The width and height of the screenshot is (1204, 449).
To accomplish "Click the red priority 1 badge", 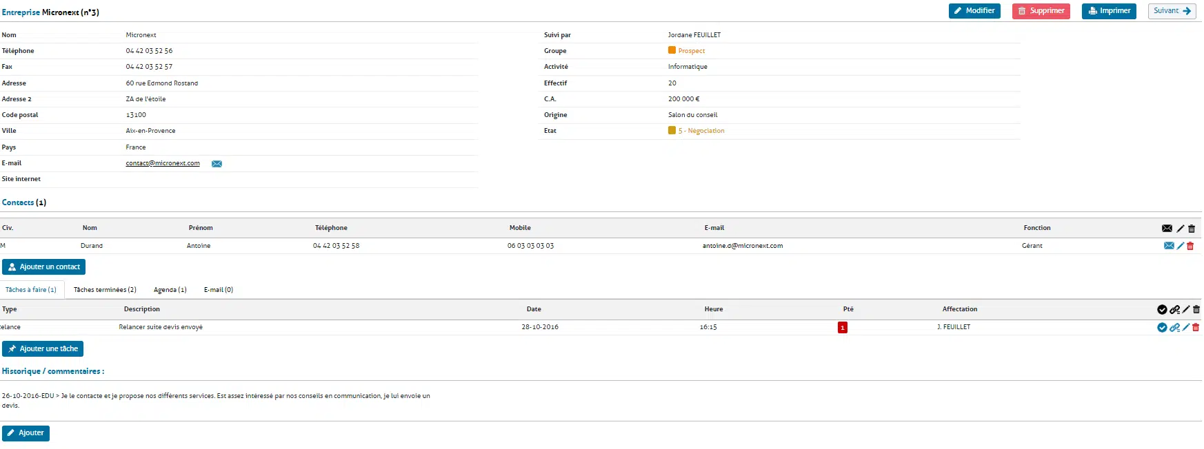I will pos(842,328).
